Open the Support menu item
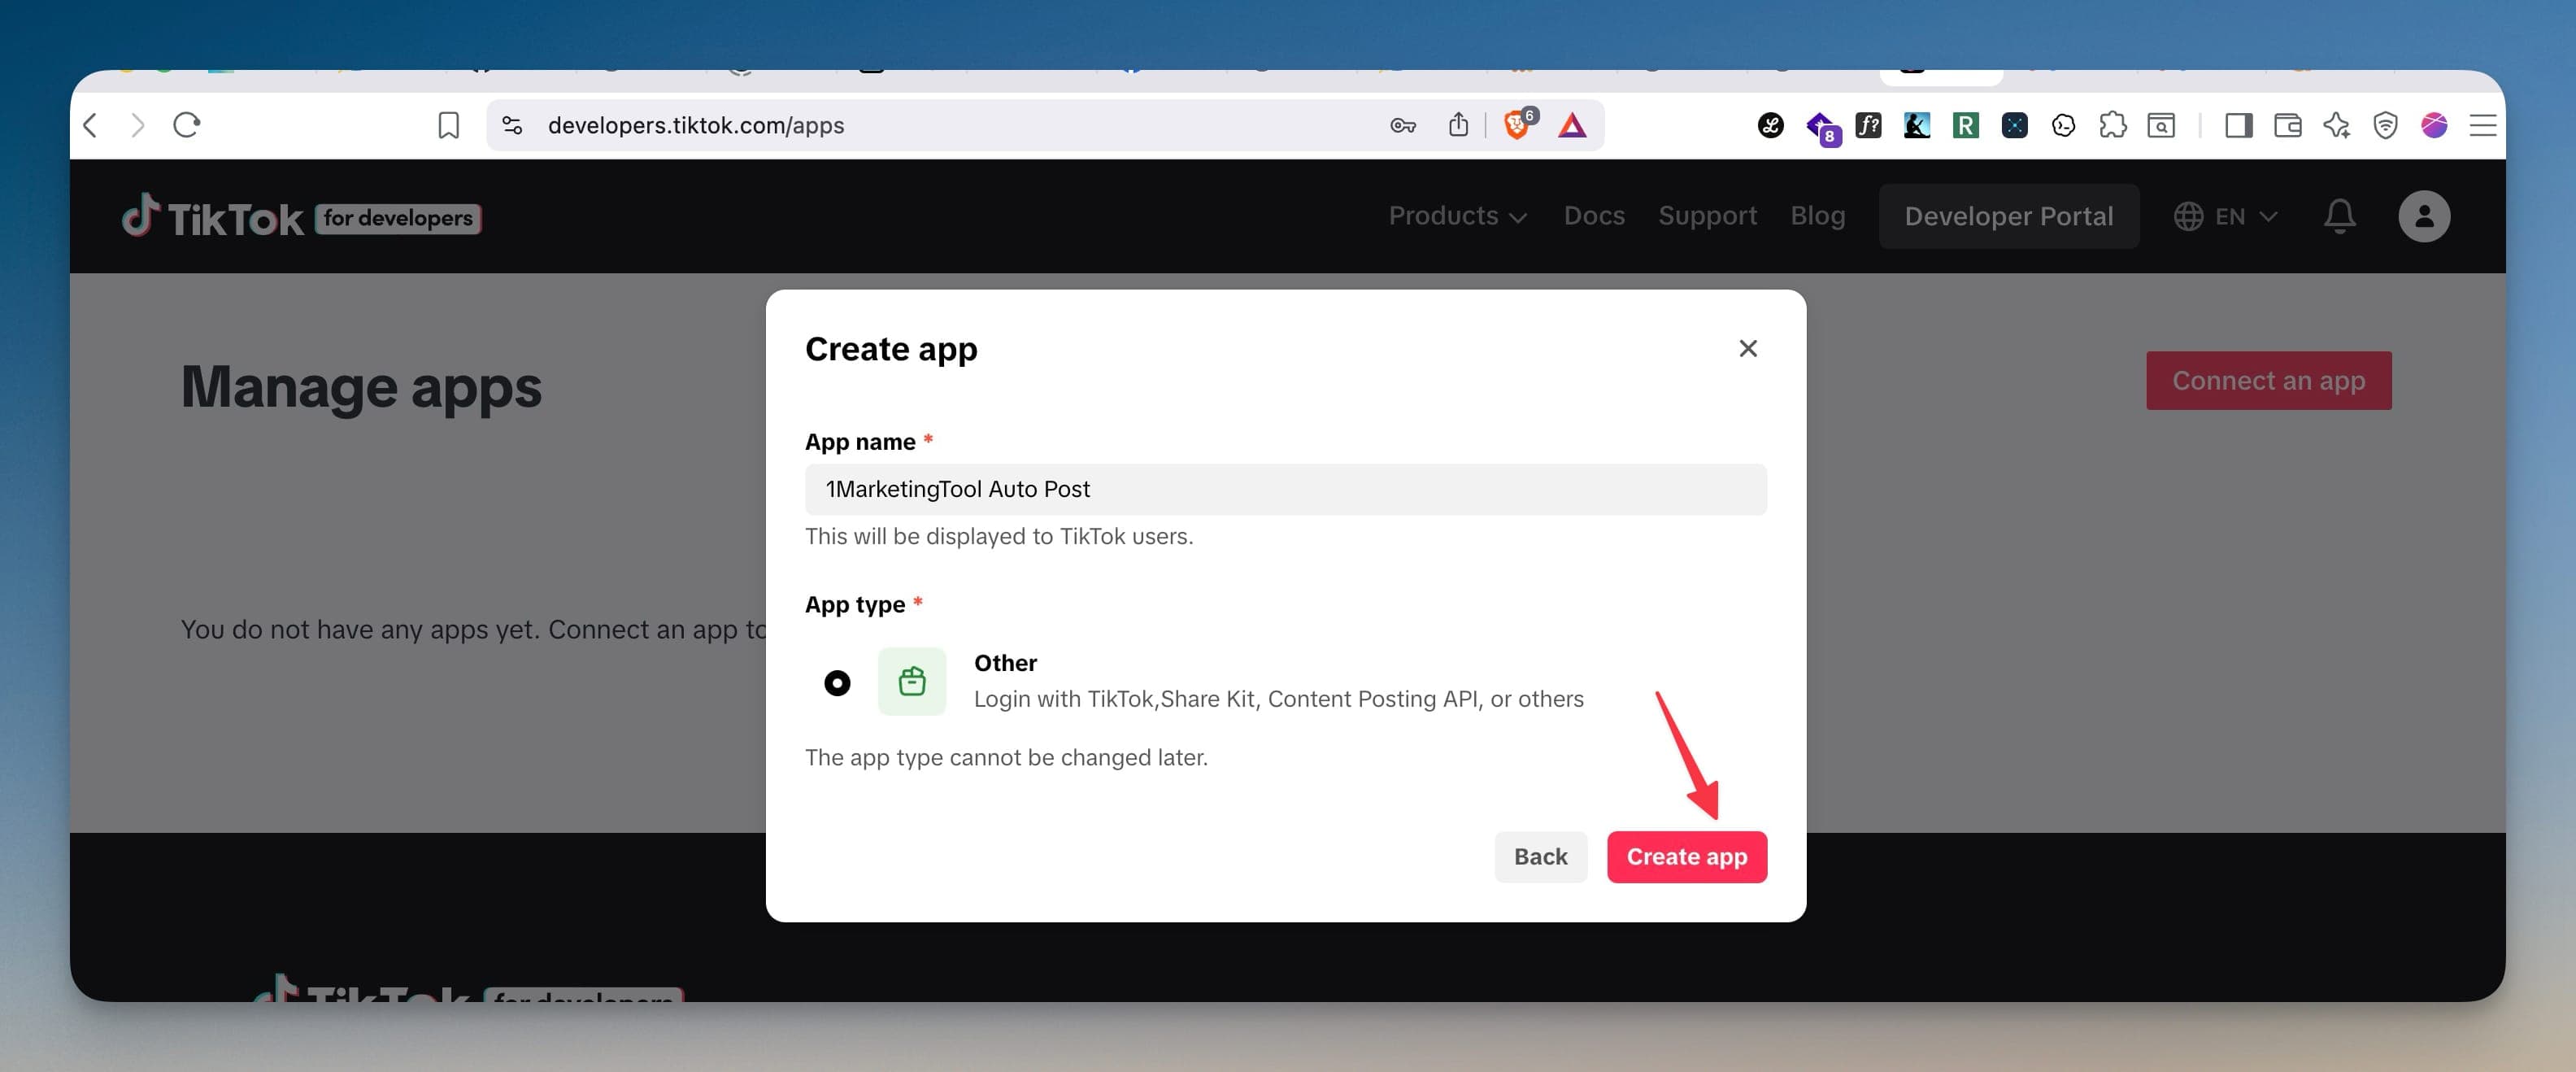 pyautogui.click(x=1707, y=216)
